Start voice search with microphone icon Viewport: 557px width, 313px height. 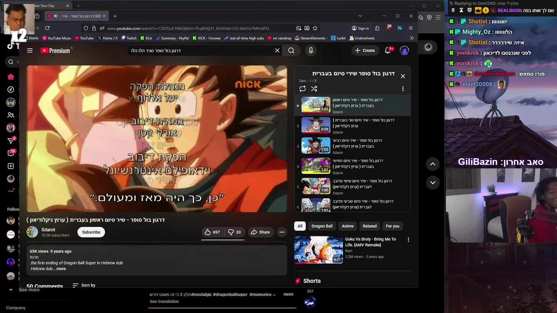(x=311, y=50)
